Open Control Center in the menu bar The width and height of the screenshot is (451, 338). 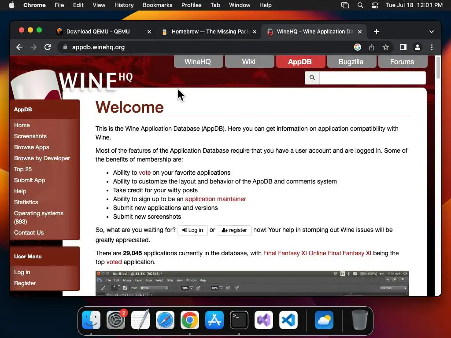point(374,5)
